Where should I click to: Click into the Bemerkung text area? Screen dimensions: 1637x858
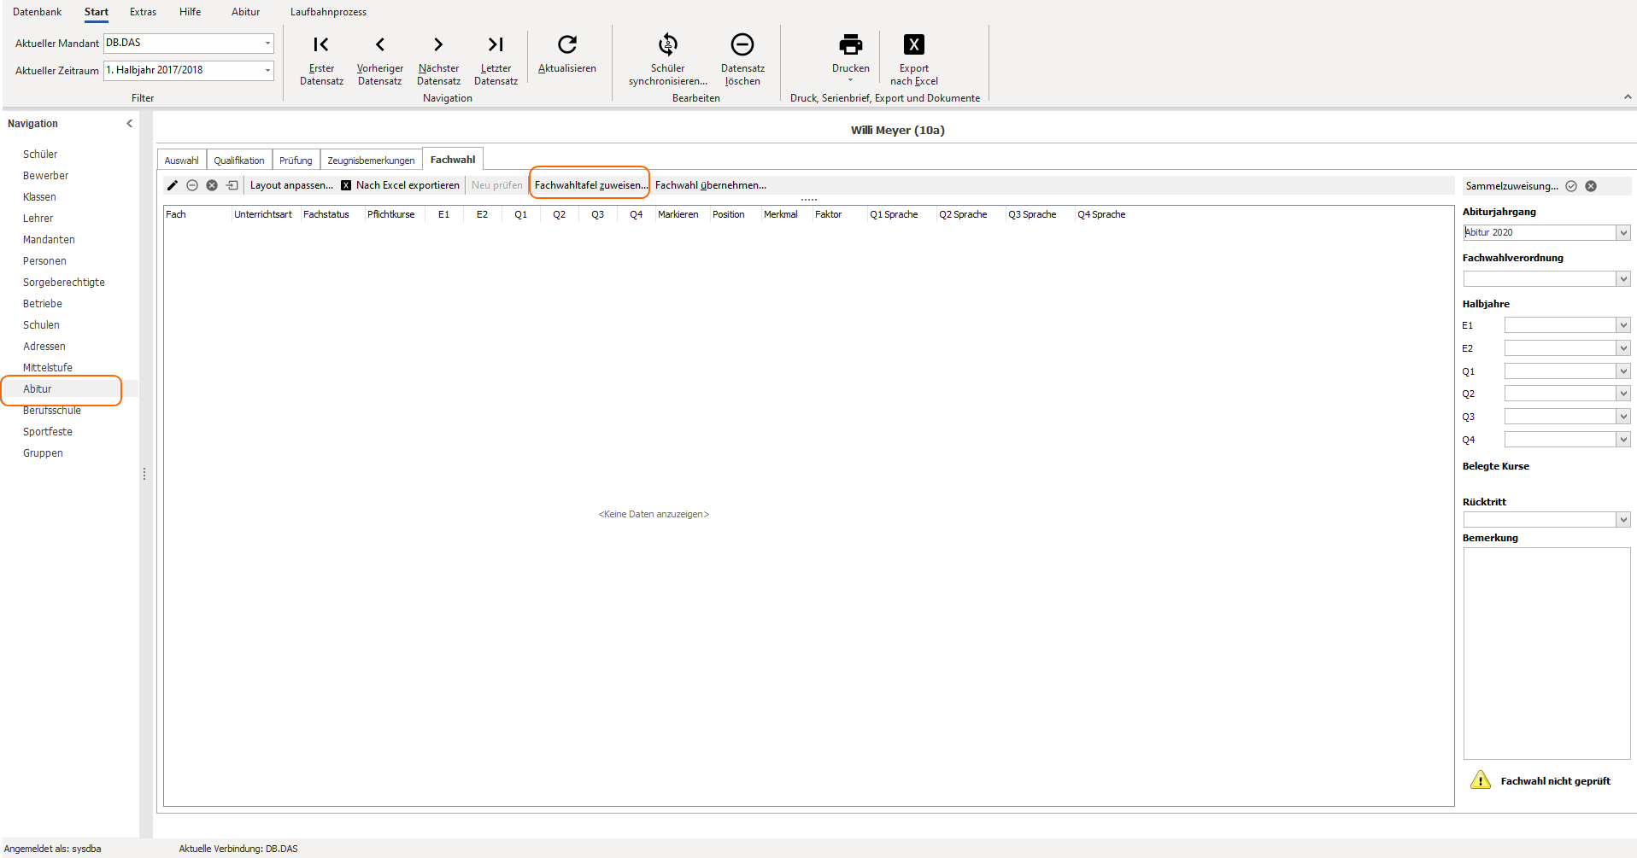click(1546, 653)
